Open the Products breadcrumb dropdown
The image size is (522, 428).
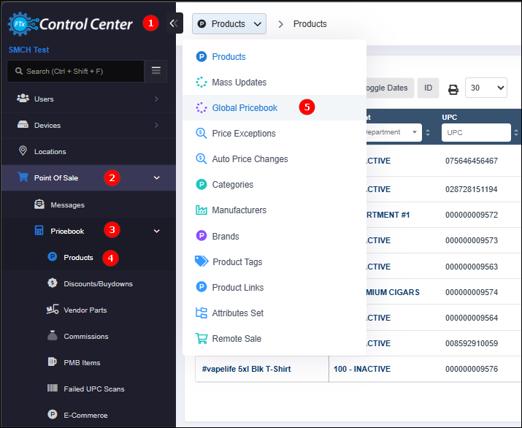point(229,24)
